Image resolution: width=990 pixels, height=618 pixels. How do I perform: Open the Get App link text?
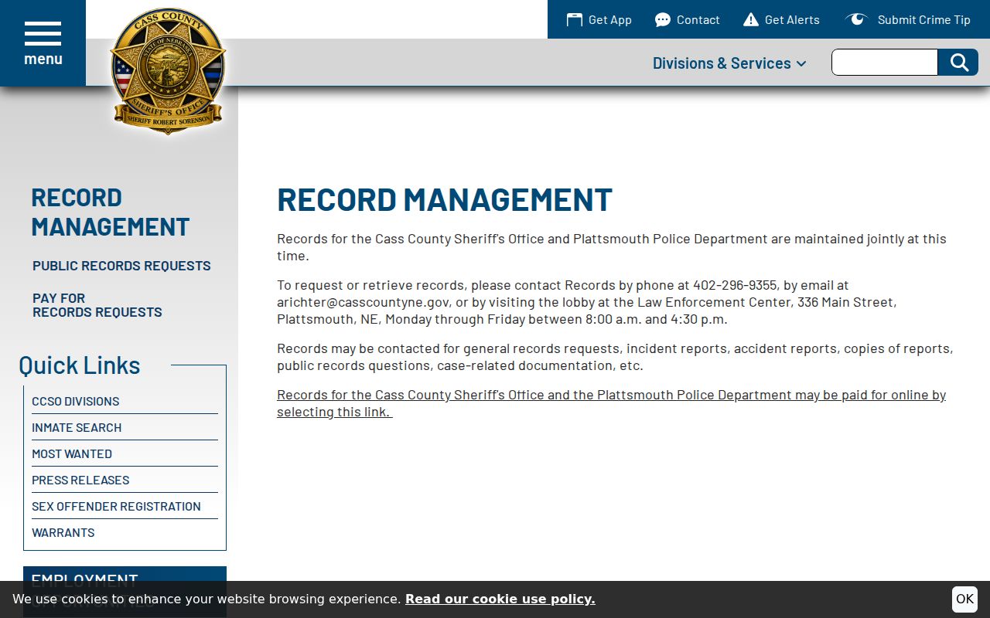click(610, 20)
